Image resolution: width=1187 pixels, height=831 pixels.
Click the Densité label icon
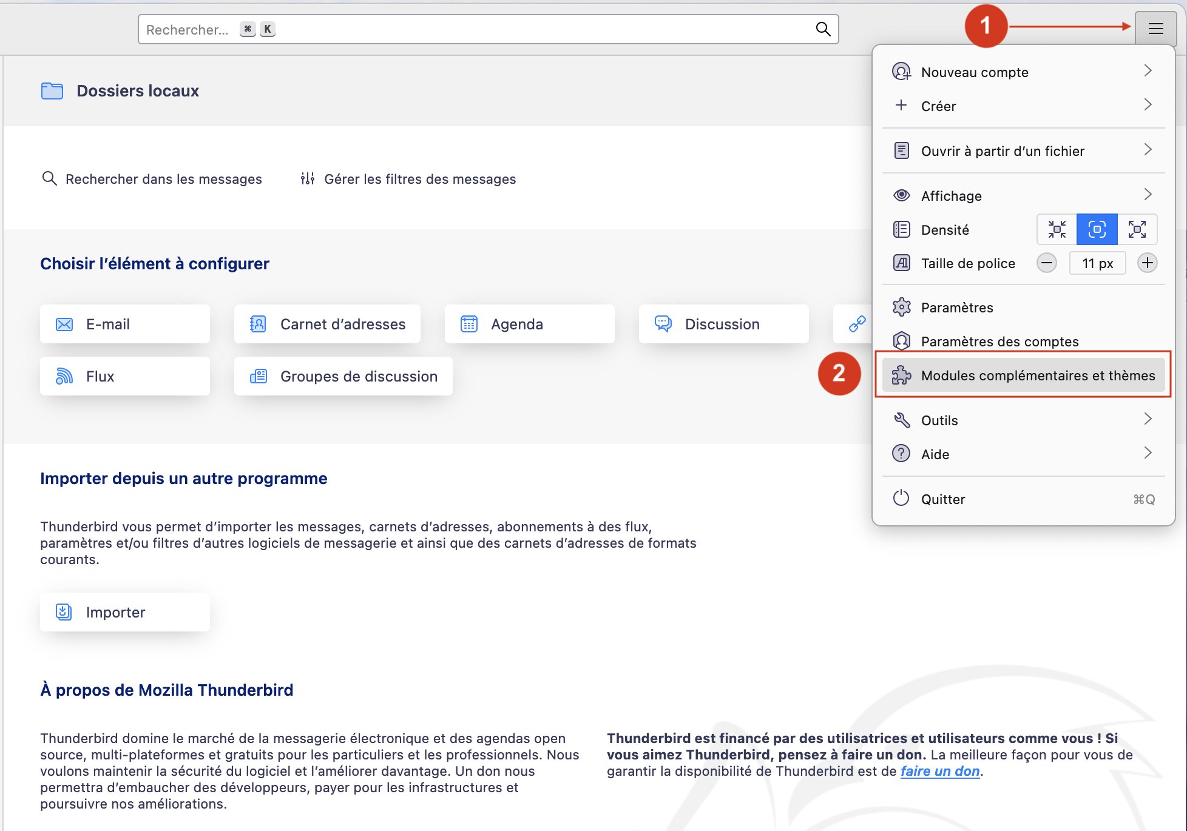902,229
